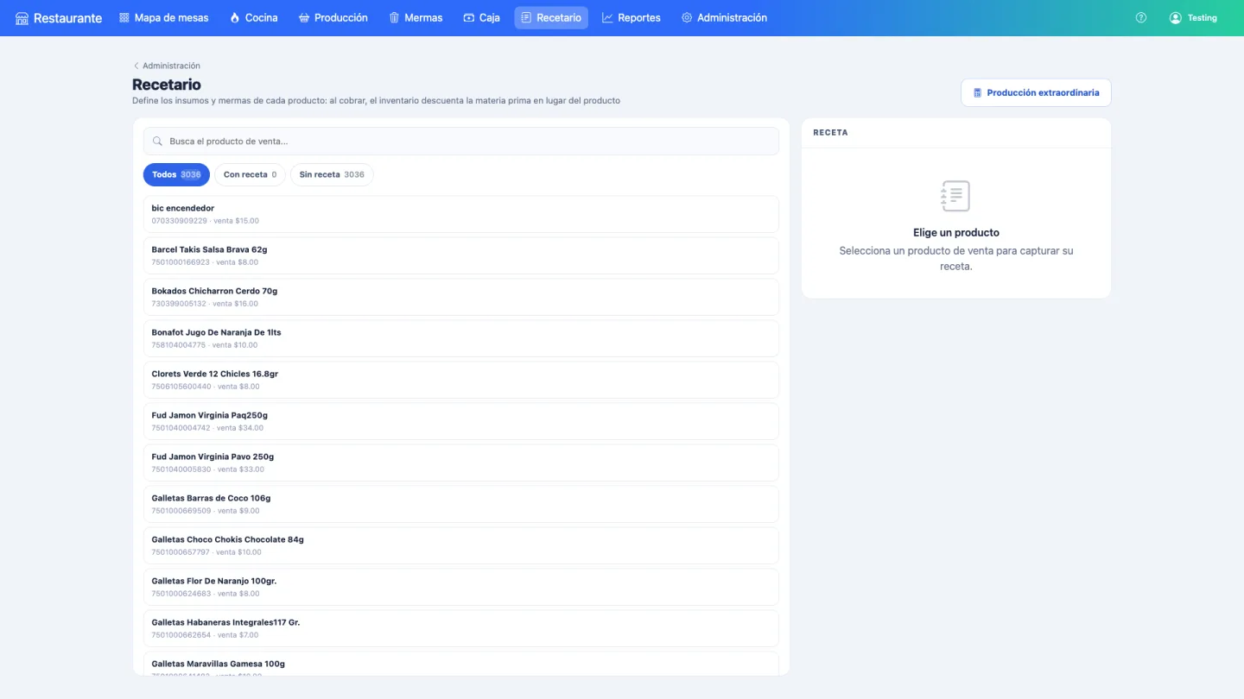
Task: Click Producción extraordinaria button
Action: [1036, 93]
